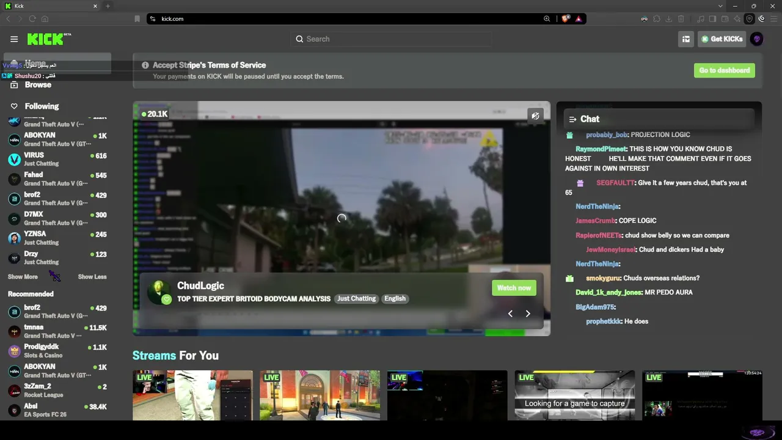Open Absi channel in Recommended list

(57, 410)
